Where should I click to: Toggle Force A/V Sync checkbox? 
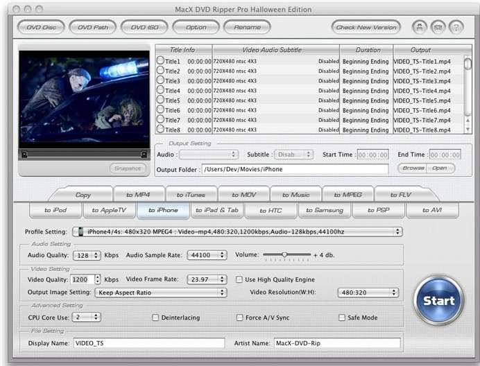(240, 317)
